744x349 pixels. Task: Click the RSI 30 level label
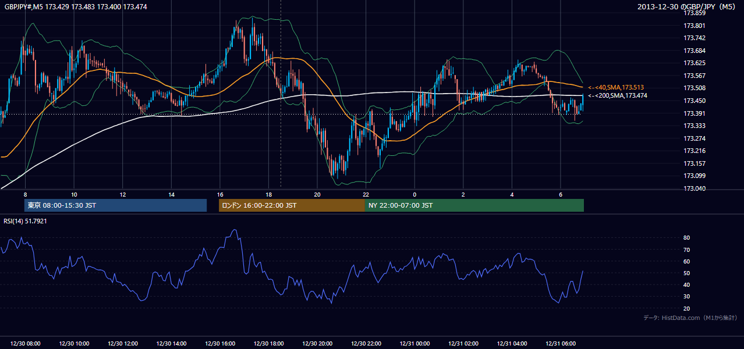687,297
